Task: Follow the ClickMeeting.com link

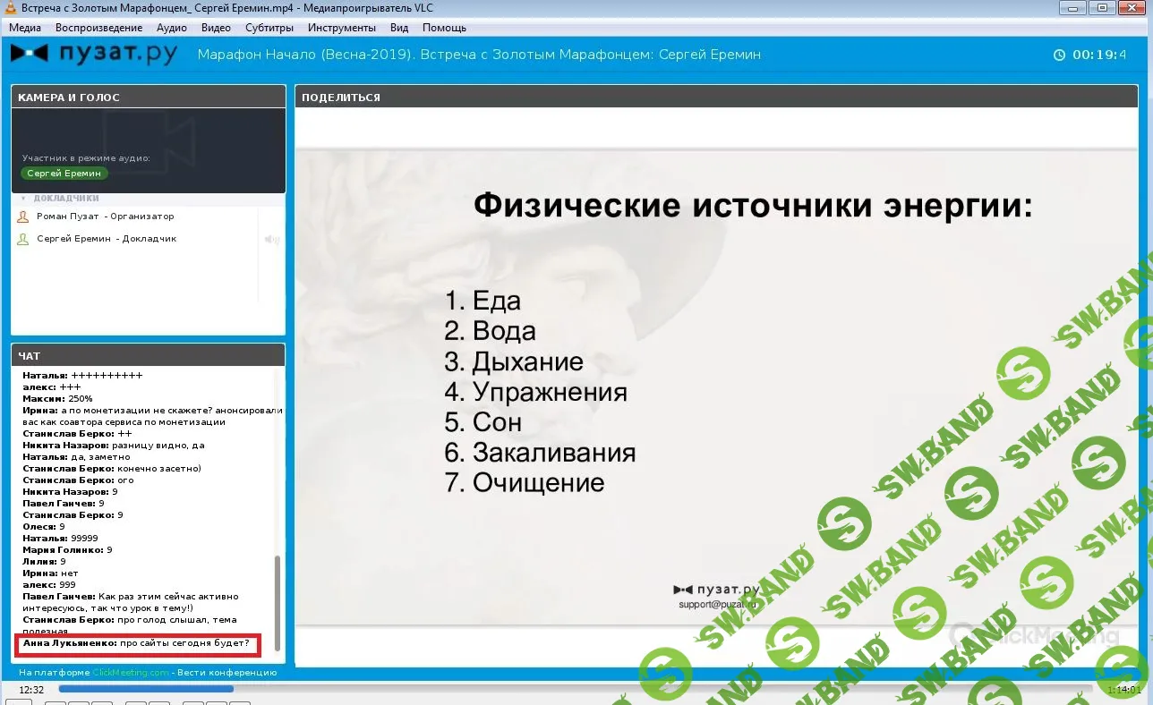Action: point(131,672)
